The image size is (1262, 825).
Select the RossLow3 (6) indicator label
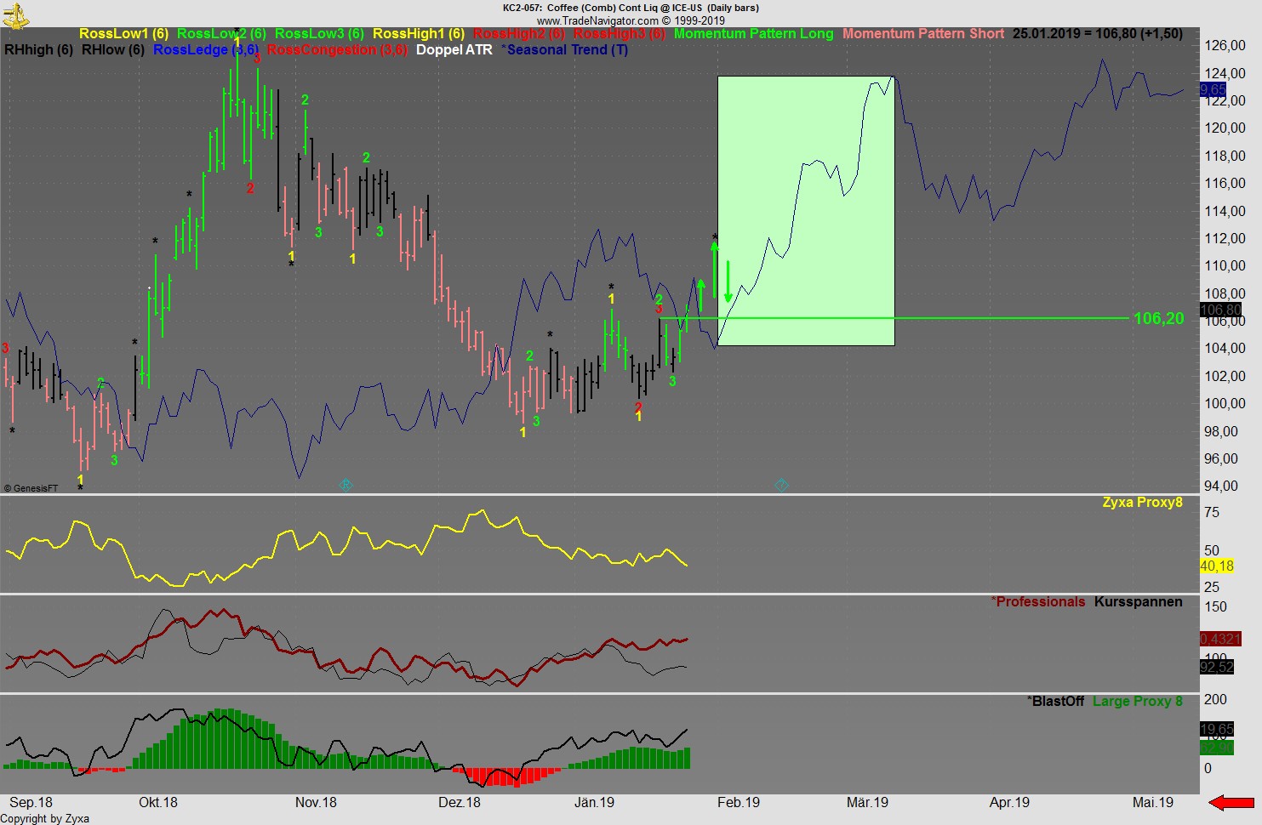(x=319, y=34)
